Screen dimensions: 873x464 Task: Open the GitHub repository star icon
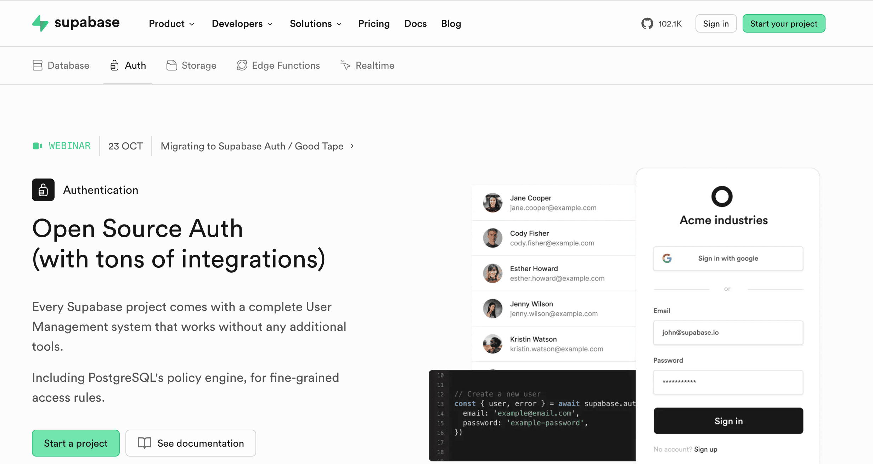pos(647,24)
